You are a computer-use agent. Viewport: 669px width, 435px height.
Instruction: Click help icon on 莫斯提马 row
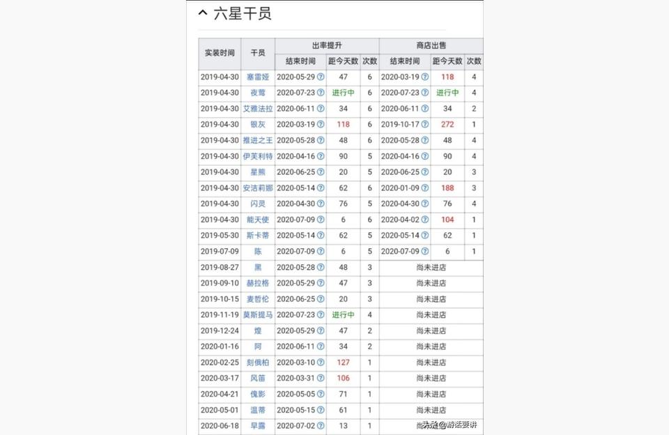pyautogui.click(x=321, y=314)
